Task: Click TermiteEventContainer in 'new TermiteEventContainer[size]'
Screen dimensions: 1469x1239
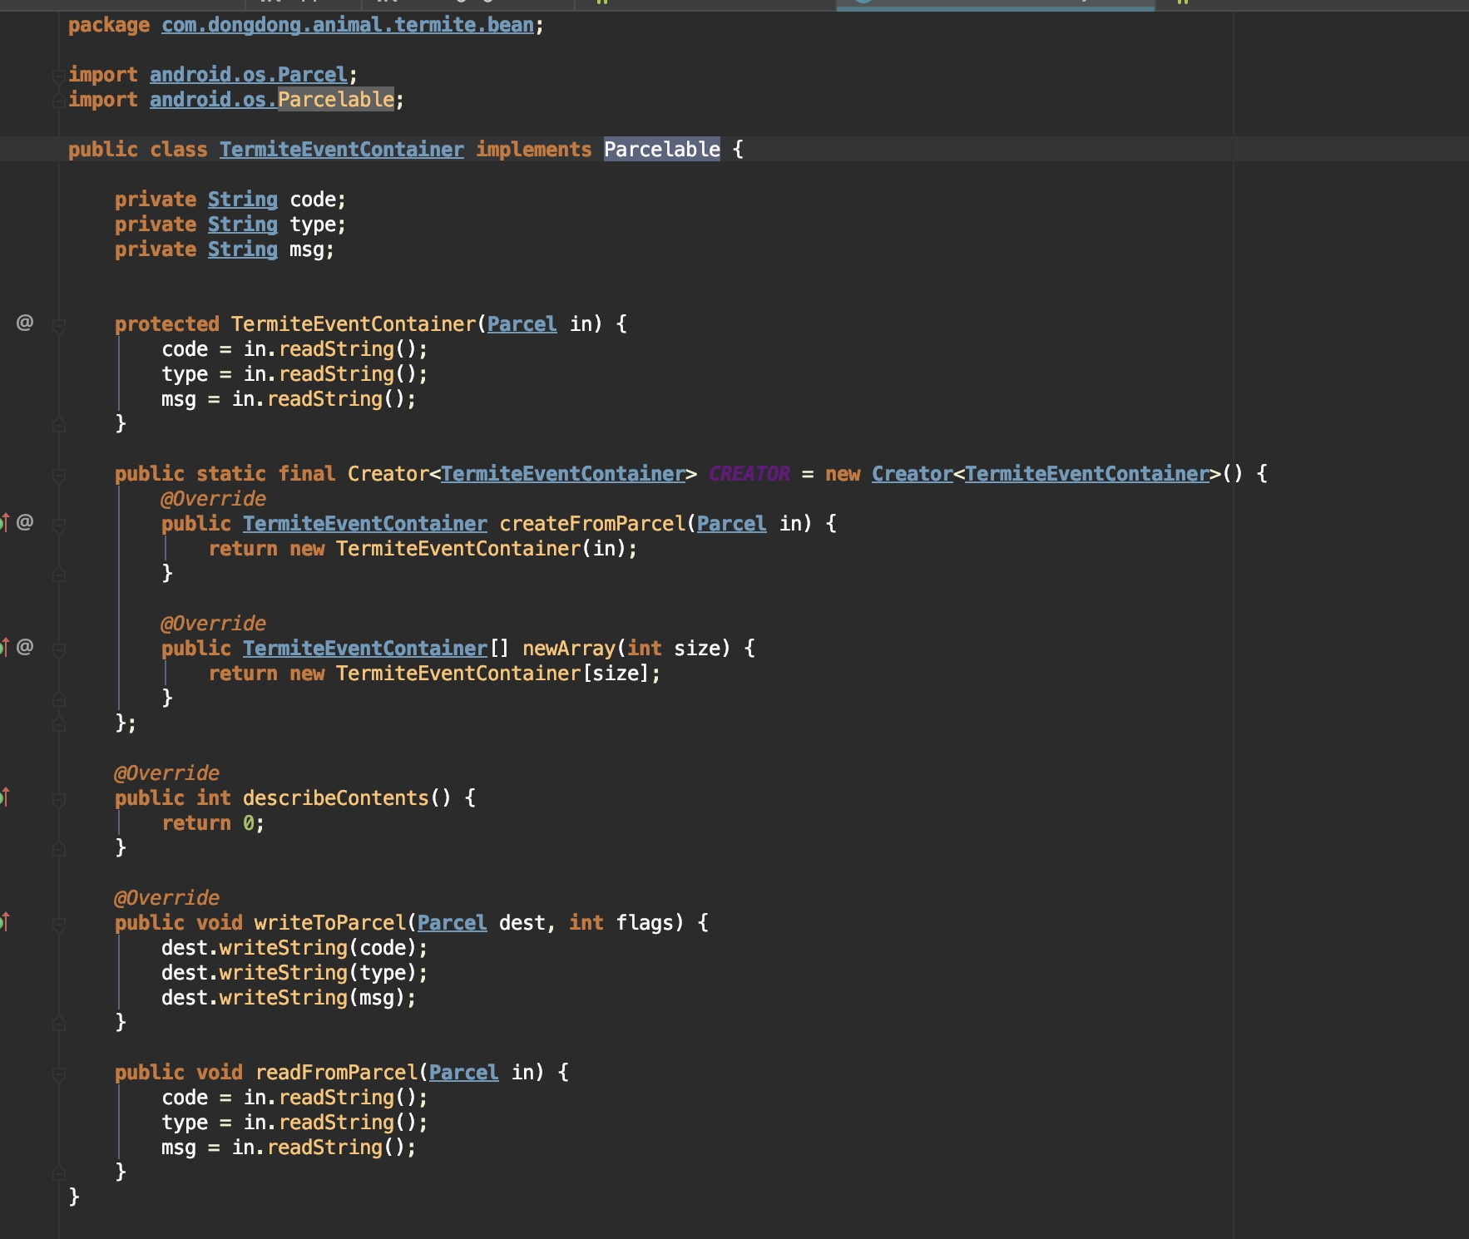Action: [458, 674]
